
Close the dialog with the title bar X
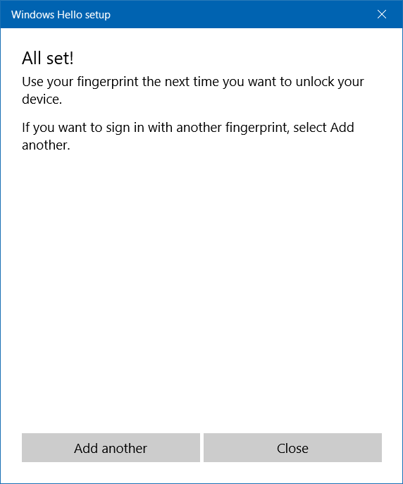point(382,14)
